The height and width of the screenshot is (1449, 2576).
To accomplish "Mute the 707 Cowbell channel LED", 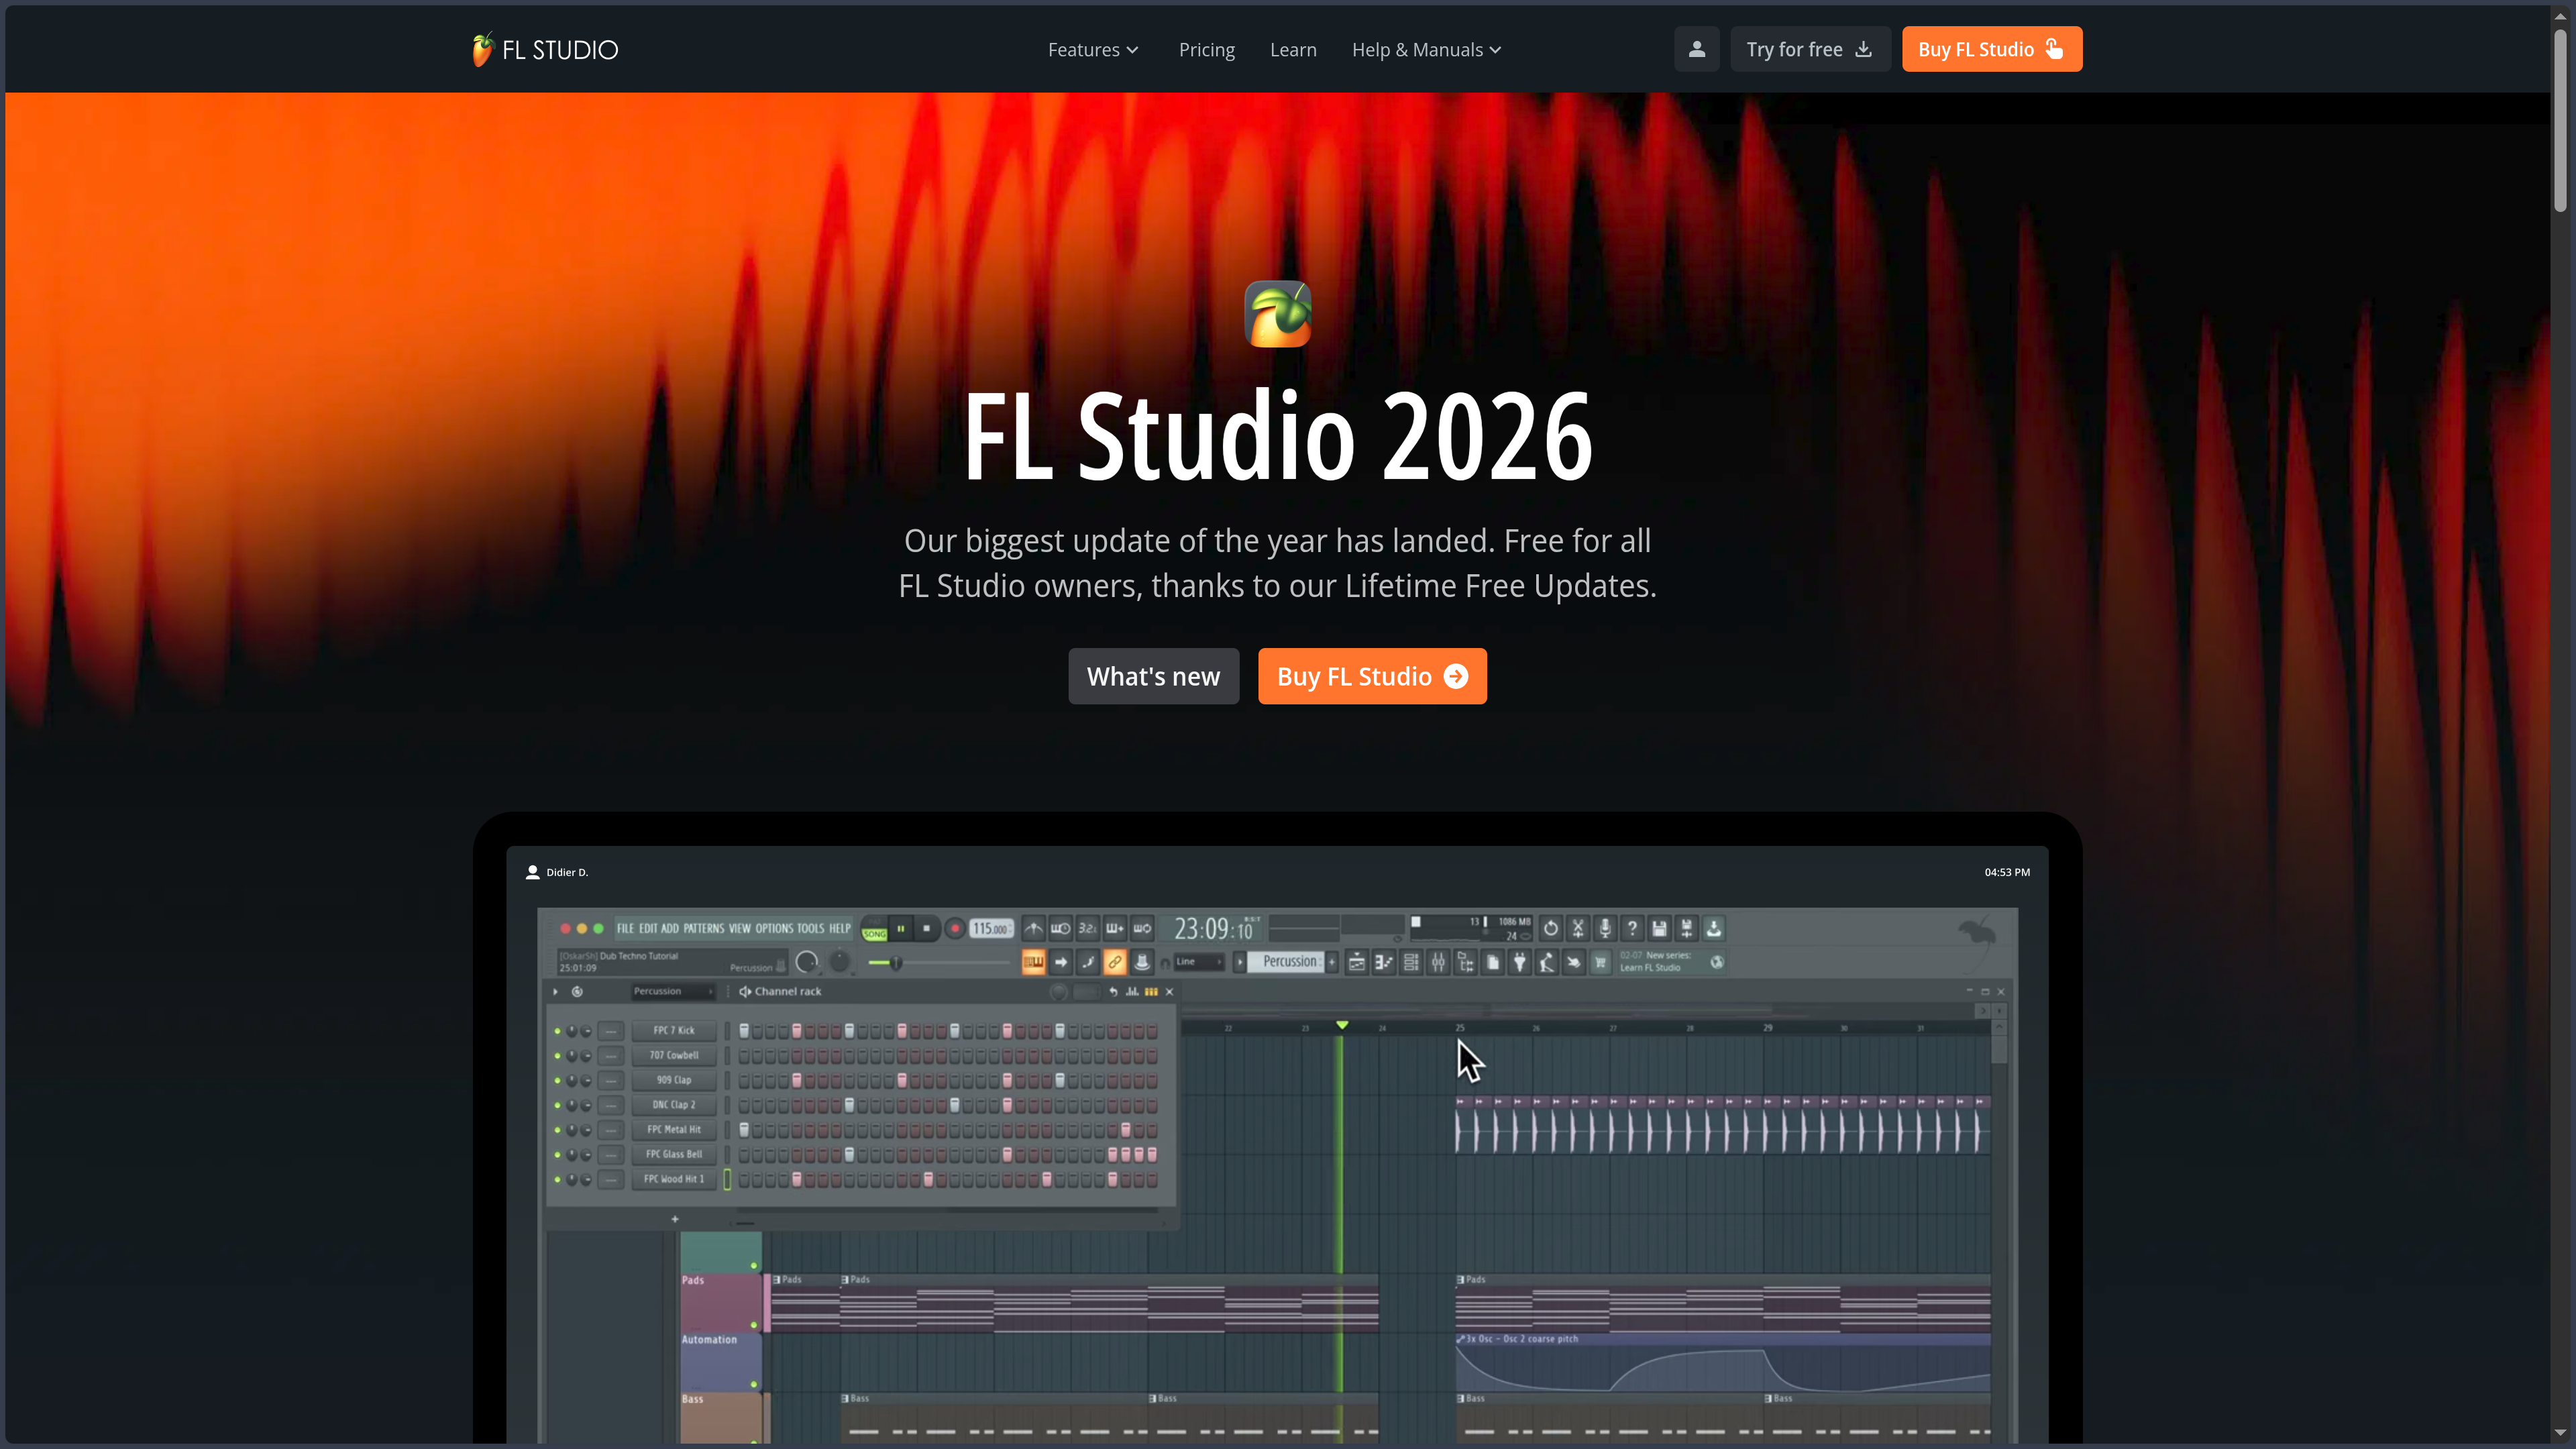I will (x=557, y=1056).
